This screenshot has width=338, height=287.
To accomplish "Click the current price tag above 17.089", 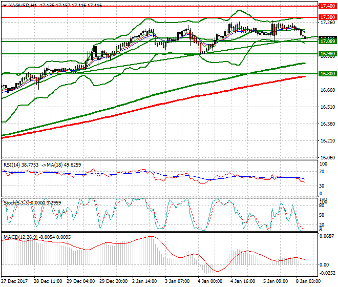I will [x=327, y=37].
